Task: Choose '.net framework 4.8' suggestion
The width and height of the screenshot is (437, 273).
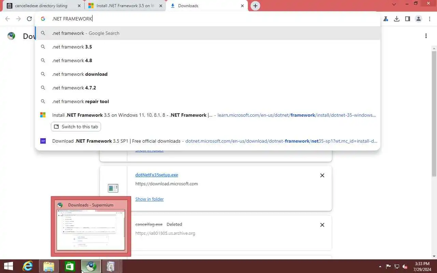Action: click(208, 60)
